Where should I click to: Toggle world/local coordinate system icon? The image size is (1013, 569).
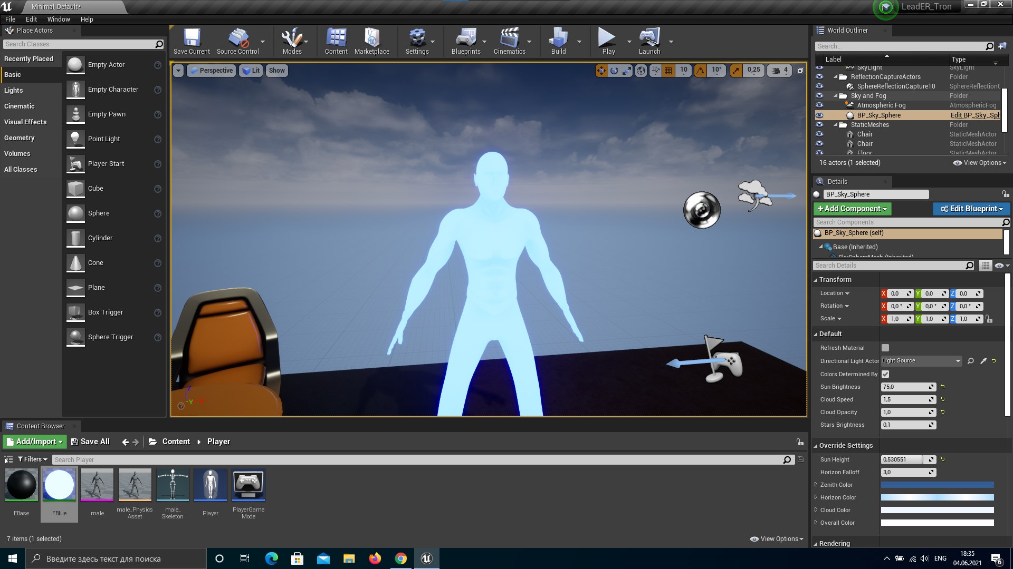pos(641,70)
